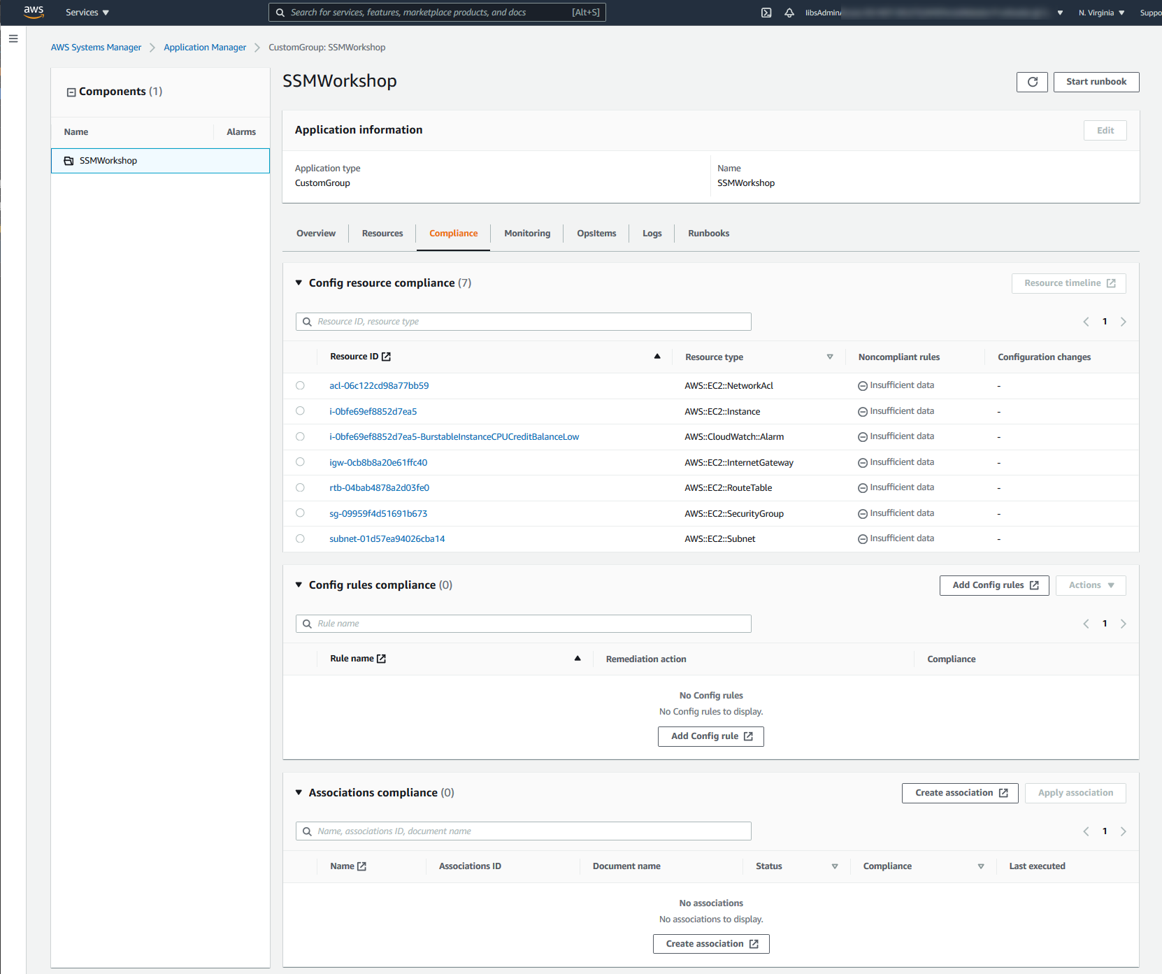Click the Add Config rules button

pos(994,585)
